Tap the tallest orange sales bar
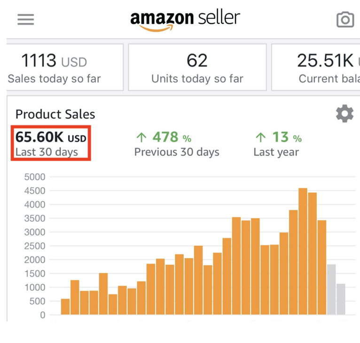Screen dimensions: 360x343 303,251
